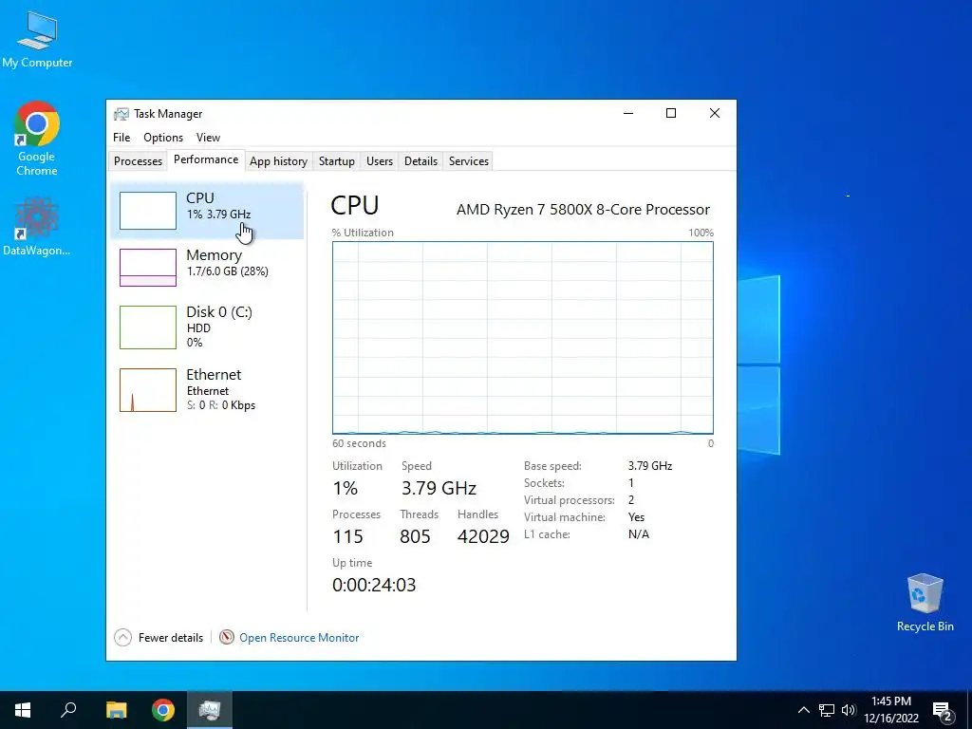Click the Task Manager title bar icon

[121, 114]
